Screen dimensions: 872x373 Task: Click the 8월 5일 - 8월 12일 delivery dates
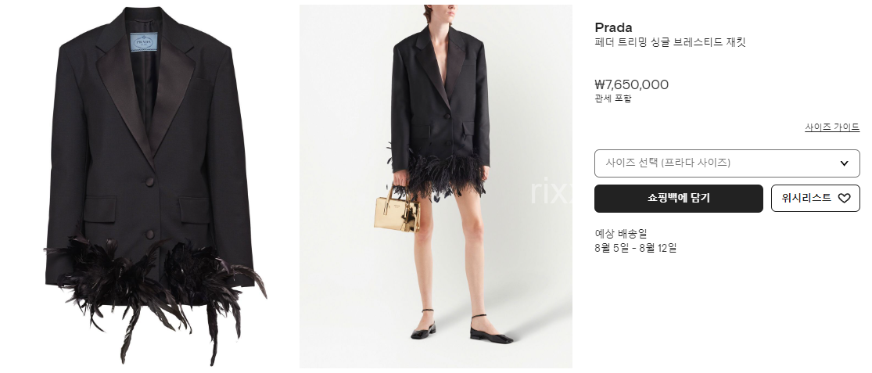(636, 248)
